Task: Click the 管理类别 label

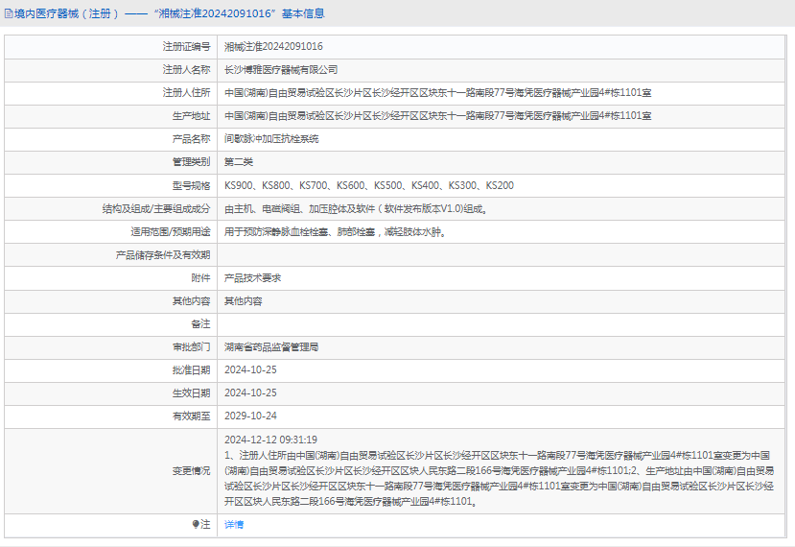Action: tap(191, 162)
